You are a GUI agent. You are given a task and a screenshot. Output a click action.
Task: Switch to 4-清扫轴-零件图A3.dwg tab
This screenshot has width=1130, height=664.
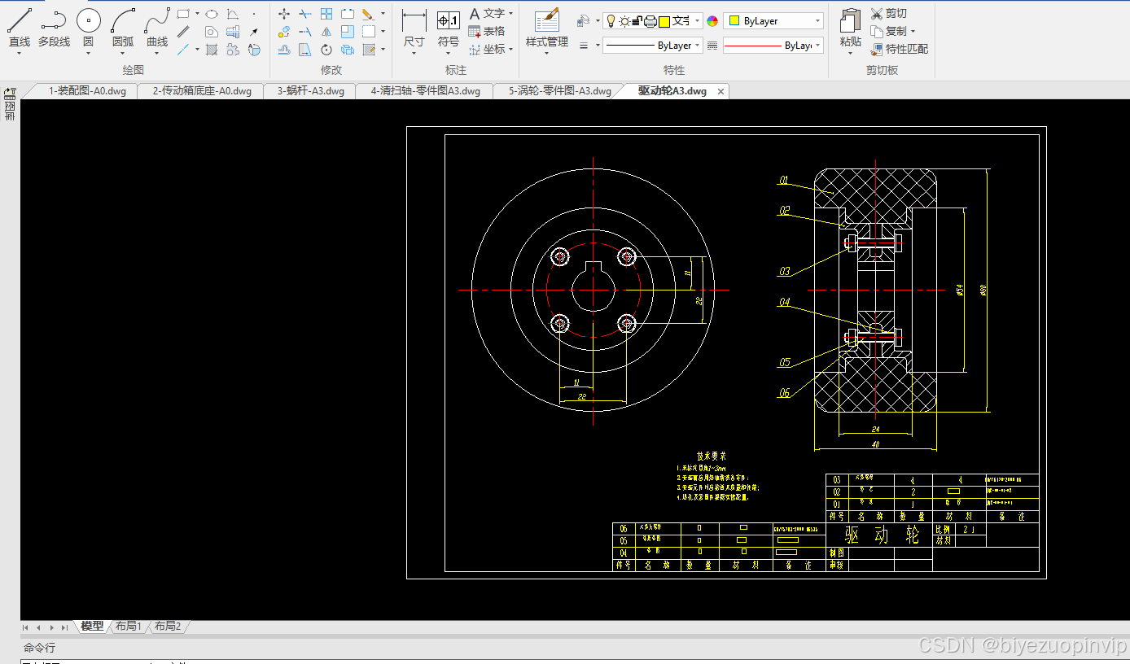425,91
